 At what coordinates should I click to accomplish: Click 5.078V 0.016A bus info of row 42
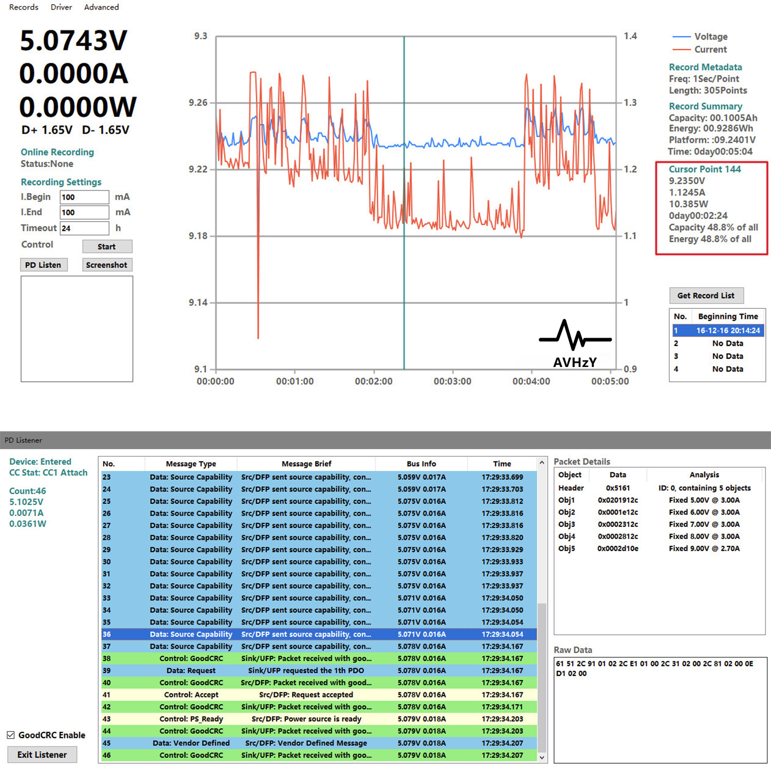421,707
